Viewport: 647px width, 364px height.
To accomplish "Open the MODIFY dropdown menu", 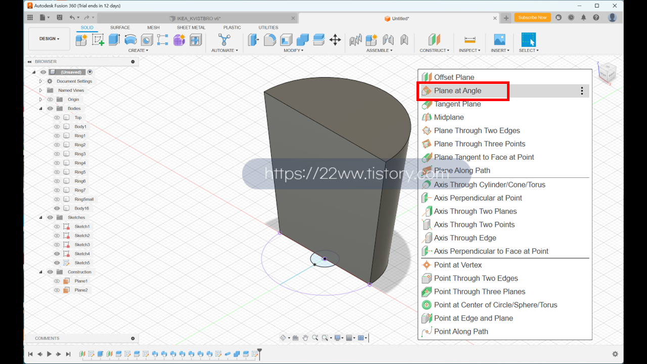I will 293,51.
